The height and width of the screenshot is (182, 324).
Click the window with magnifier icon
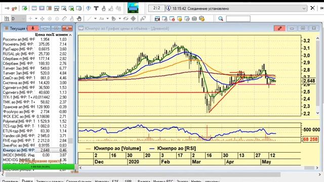[64, 9]
